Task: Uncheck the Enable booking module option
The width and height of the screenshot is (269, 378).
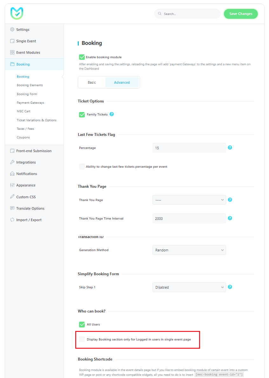Action: tap(82, 57)
